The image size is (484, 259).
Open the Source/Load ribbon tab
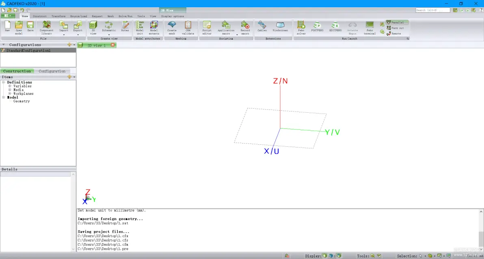(x=78, y=16)
